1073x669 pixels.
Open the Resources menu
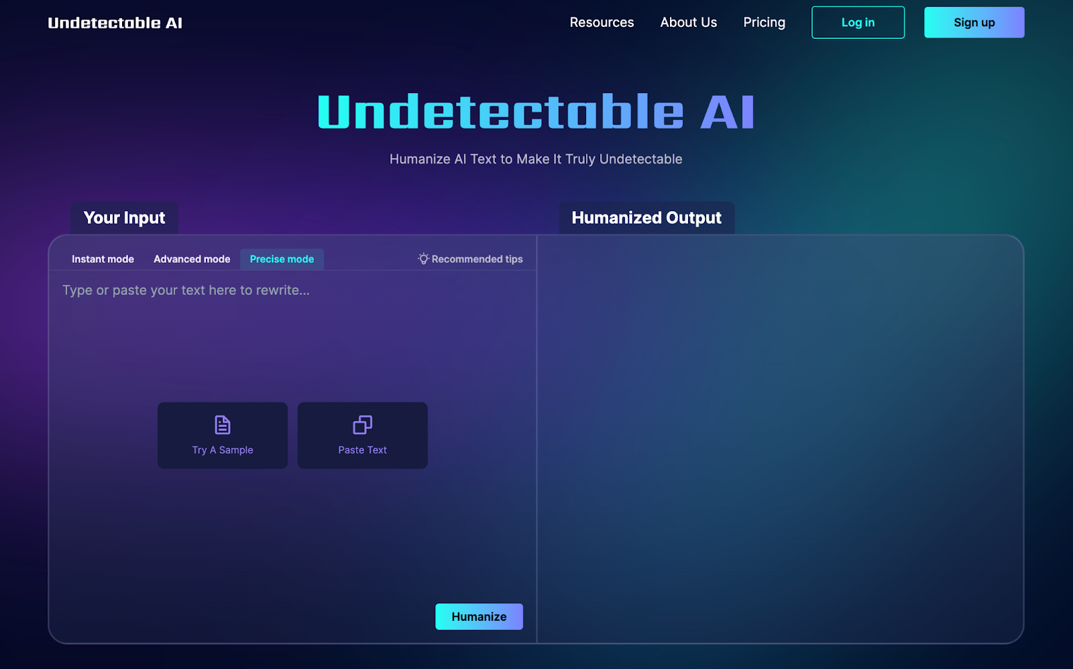coord(601,22)
